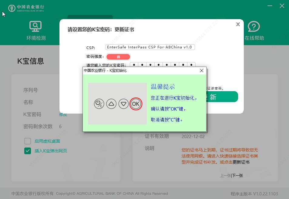Viewport: 289px width, 199px height.
Task: Click the 程序主版本 V1.0.22.1103 version text
Action: point(254,194)
